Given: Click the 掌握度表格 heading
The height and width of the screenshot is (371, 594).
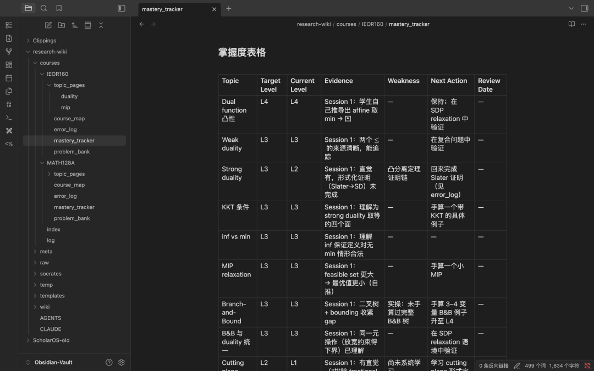Looking at the screenshot, I should (x=241, y=52).
